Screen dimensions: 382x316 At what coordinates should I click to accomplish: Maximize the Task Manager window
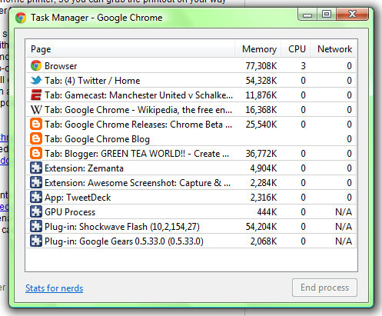pyautogui.click(x=327, y=14)
